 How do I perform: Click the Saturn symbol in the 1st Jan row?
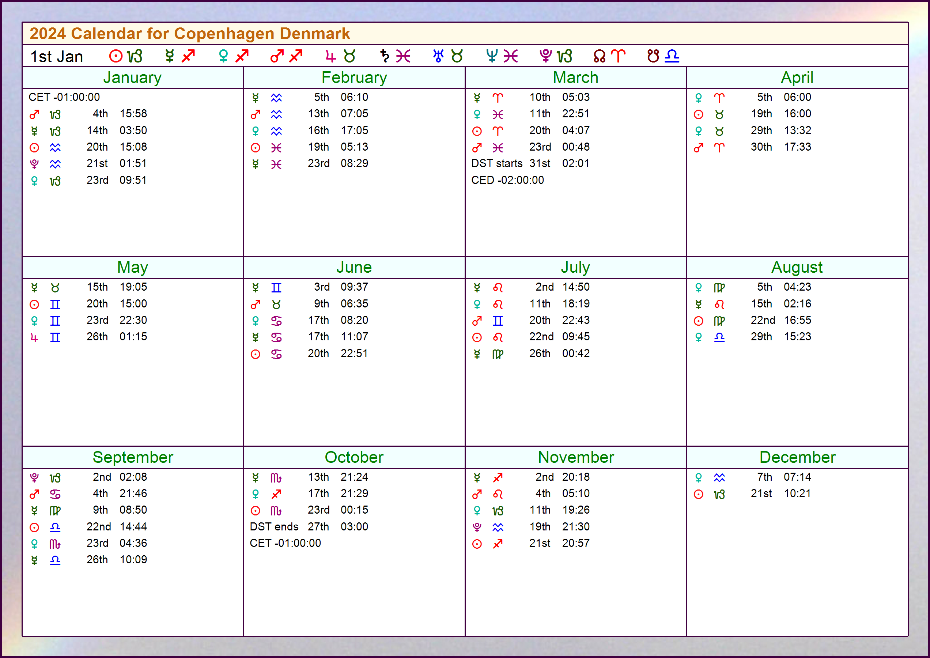pyautogui.click(x=384, y=56)
